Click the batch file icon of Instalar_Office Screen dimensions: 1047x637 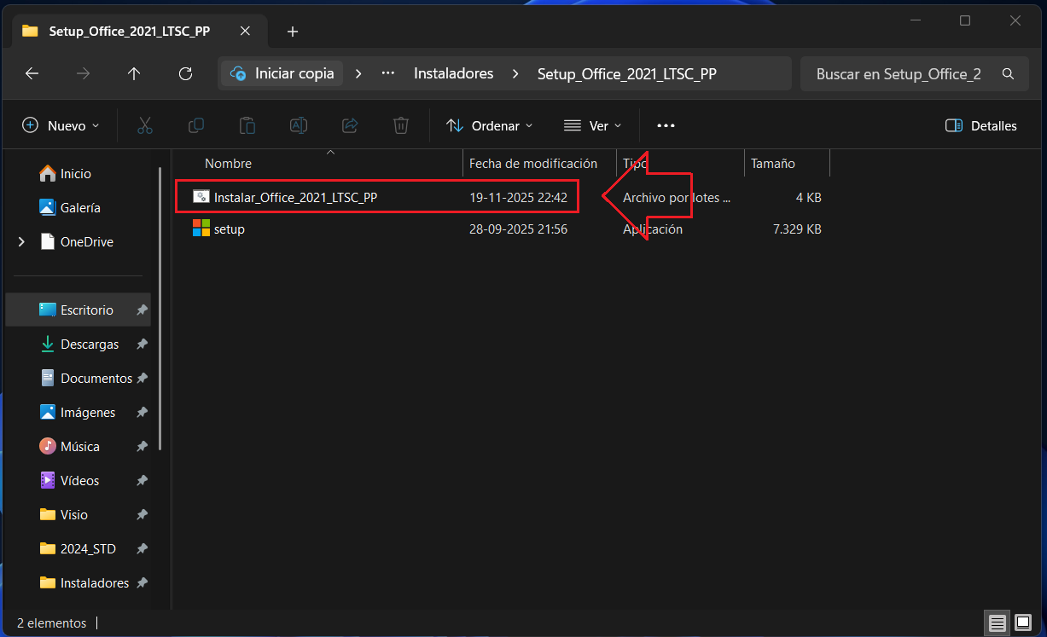tap(201, 197)
